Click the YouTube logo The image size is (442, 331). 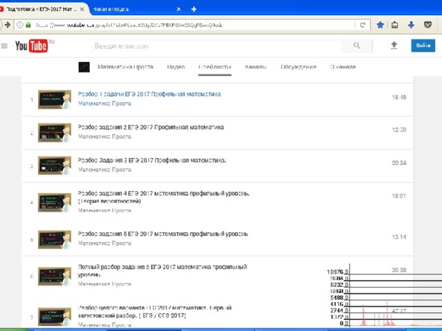(32, 46)
